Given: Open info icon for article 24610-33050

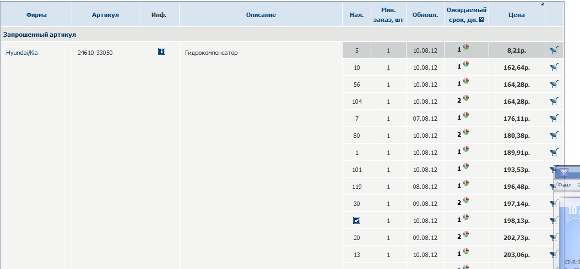Looking at the screenshot, I should tap(161, 51).
